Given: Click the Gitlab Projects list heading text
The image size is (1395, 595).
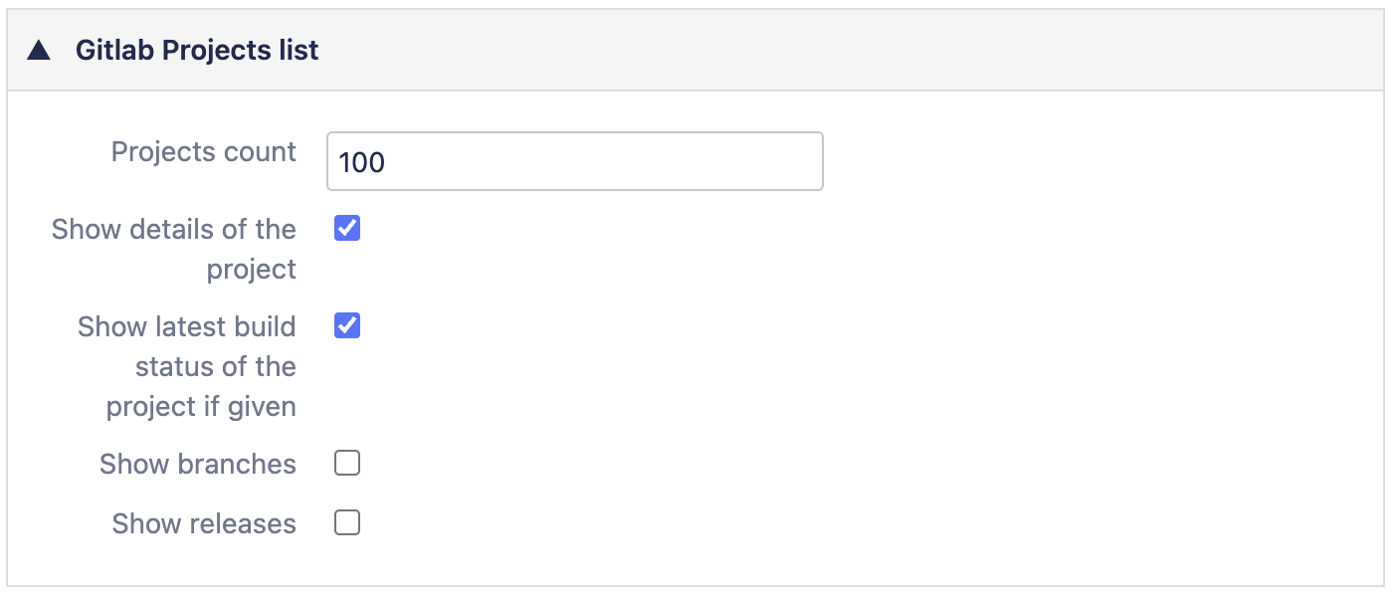Looking at the screenshot, I should pyautogui.click(x=197, y=51).
